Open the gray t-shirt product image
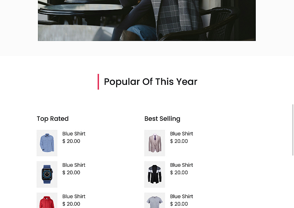The width and height of the screenshot is (294, 208). [x=155, y=200]
